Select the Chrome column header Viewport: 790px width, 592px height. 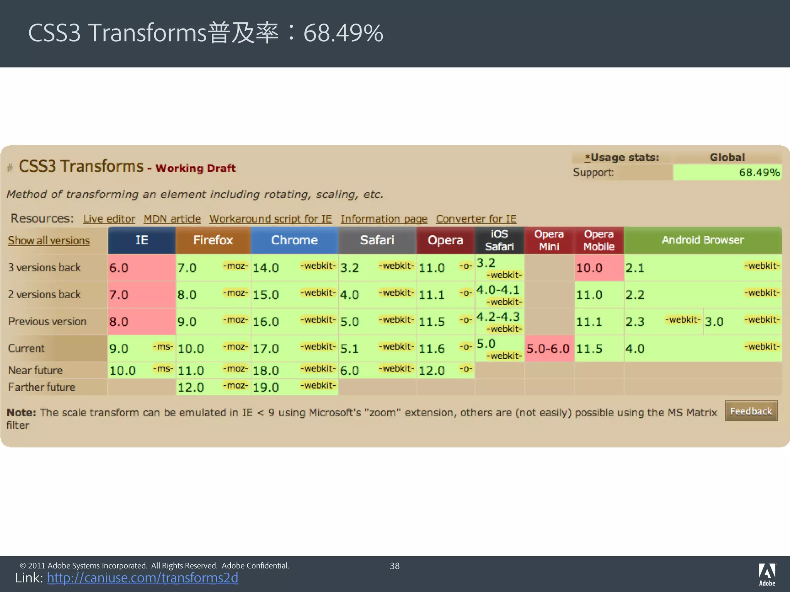pos(294,240)
